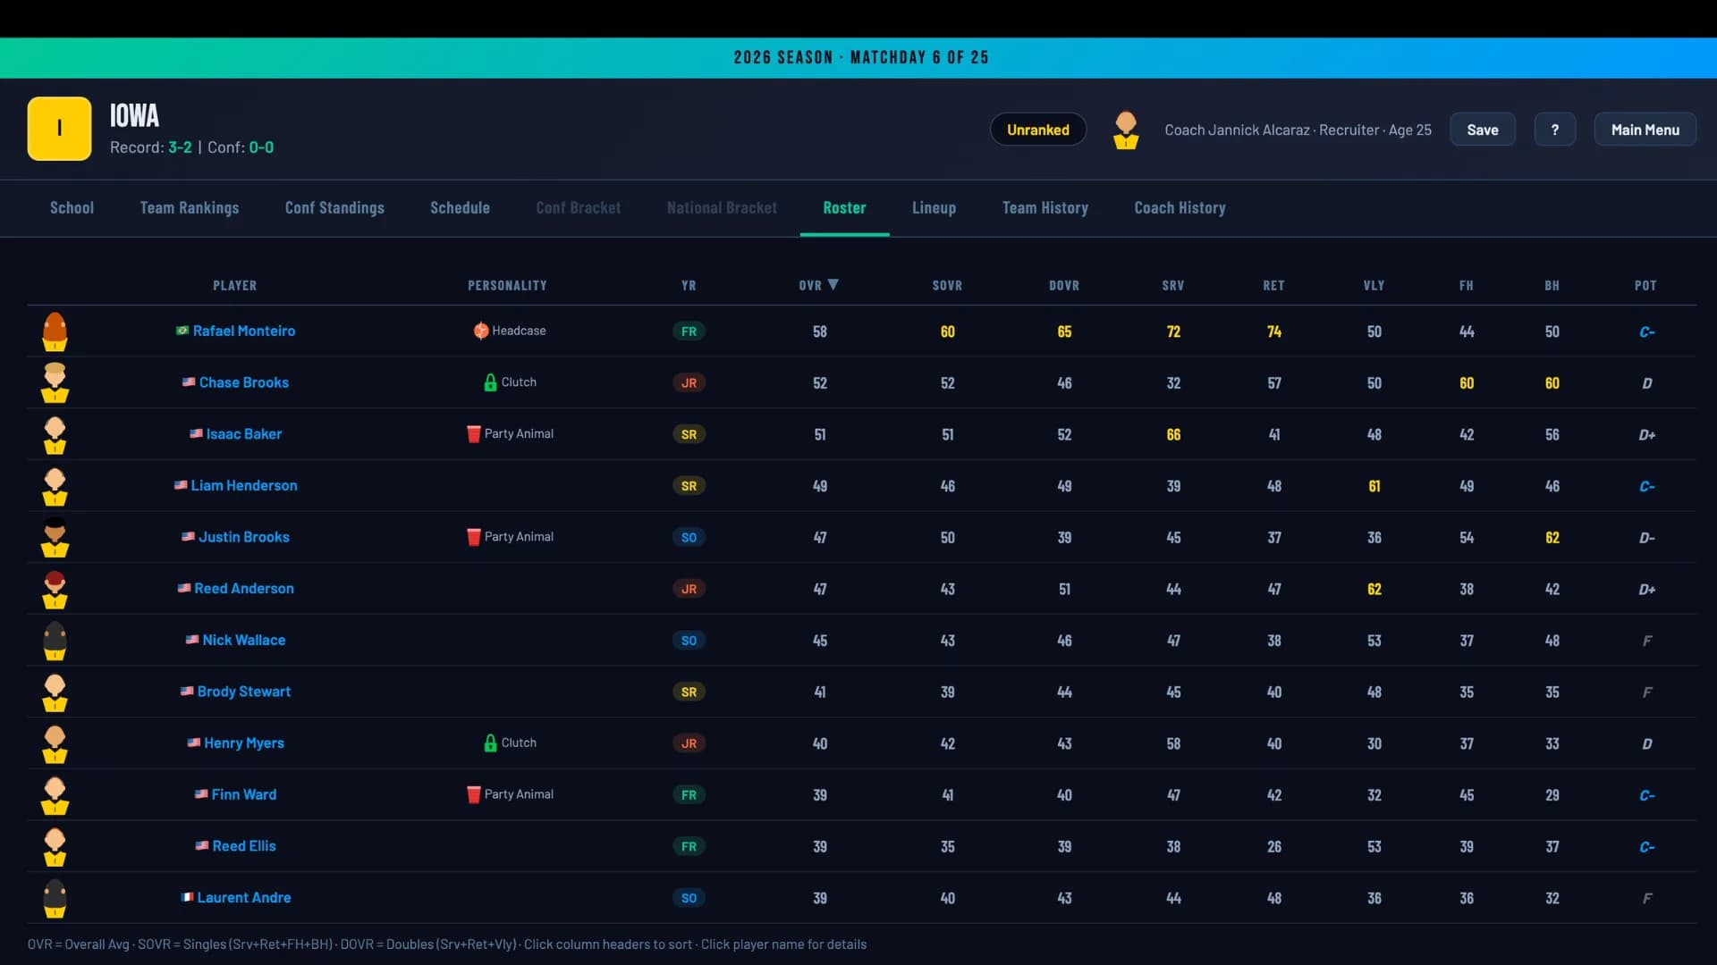Click the Save button
This screenshot has width=1717, height=965.
pyautogui.click(x=1483, y=130)
